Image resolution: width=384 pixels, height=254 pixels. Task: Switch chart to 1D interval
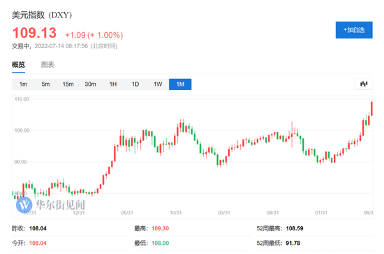(x=135, y=84)
